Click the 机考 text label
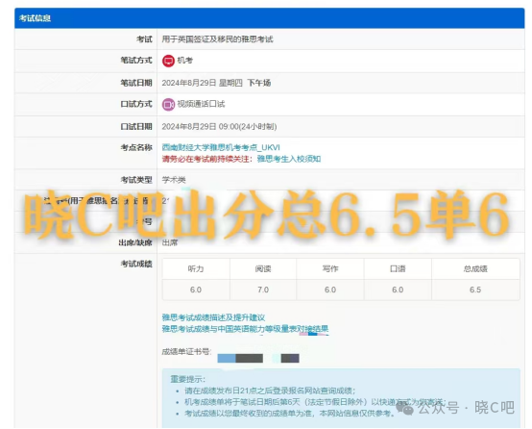This screenshot has height=429, width=532. click(185, 61)
